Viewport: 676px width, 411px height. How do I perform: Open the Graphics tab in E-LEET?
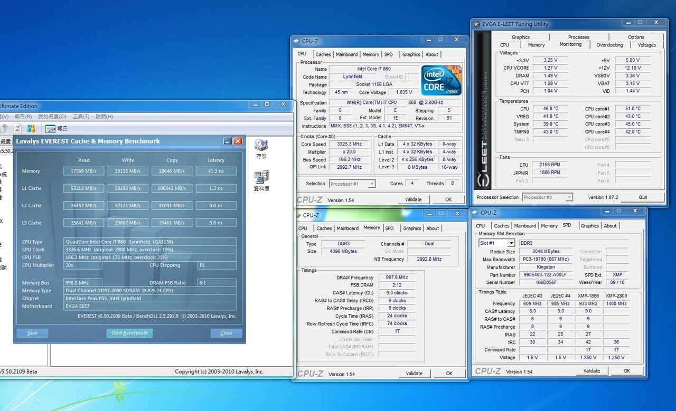pyautogui.click(x=520, y=37)
